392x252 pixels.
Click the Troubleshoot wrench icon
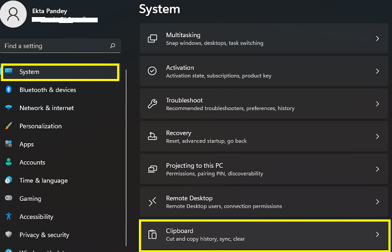(152, 104)
